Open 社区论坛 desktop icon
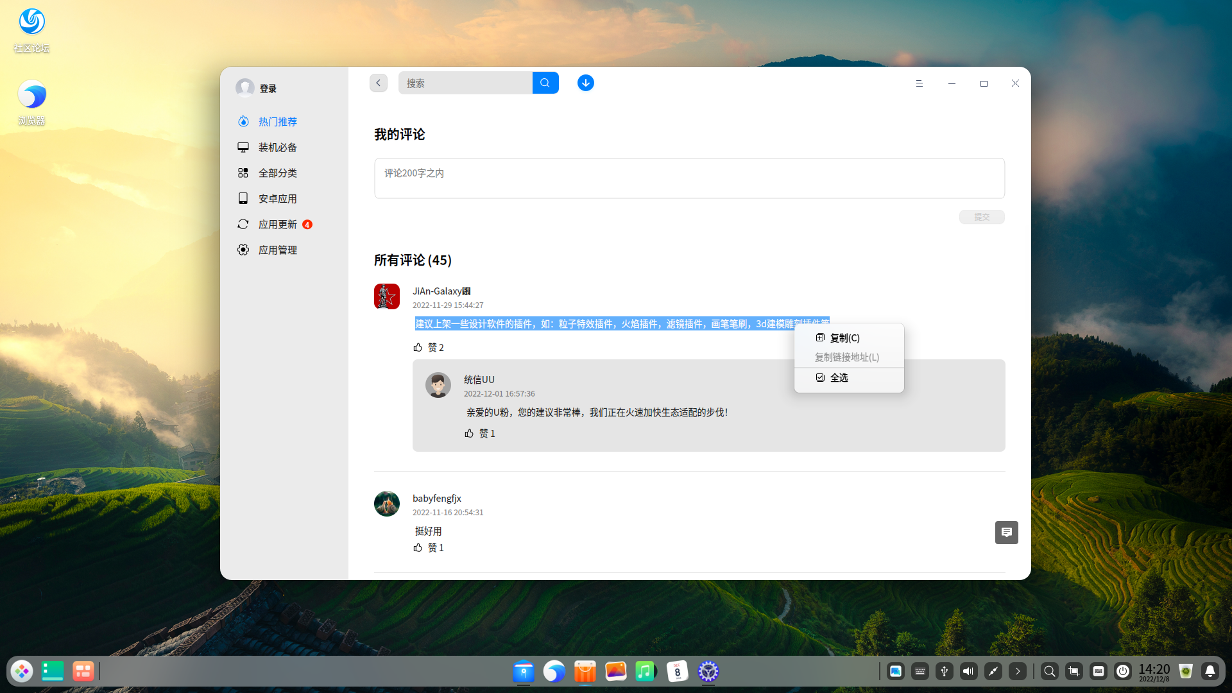 click(31, 30)
